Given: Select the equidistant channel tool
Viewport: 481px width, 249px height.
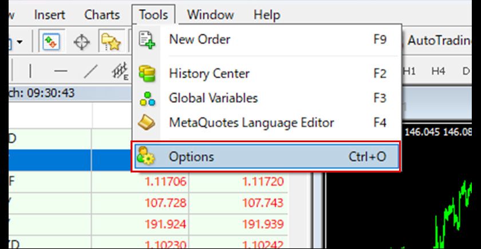Looking at the screenshot, I should 120,71.
